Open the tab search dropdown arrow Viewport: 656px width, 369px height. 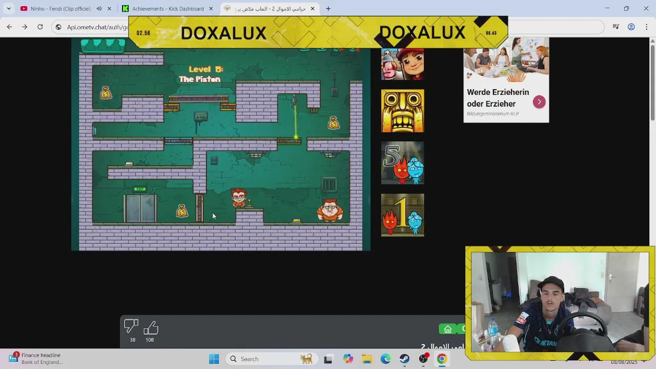9,9
